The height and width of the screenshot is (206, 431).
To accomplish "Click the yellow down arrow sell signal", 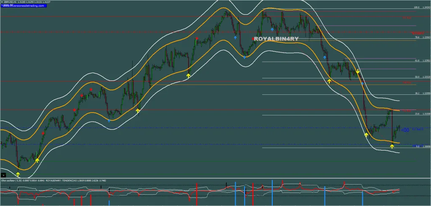I will coord(358,72).
